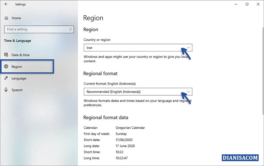Click the chevron on the Iran dropdown
This screenshot has width=264, height=166.
click(188, 48)
